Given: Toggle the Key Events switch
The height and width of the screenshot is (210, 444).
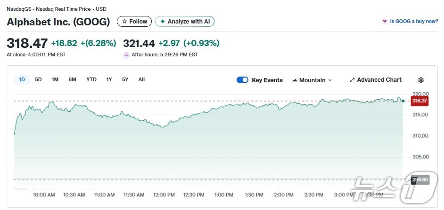Looking at the screenshot, I should pyautogui.click(x=242, y=80).
